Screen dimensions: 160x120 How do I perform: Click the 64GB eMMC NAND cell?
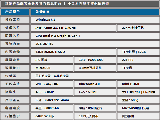click(x=73, y=52)
